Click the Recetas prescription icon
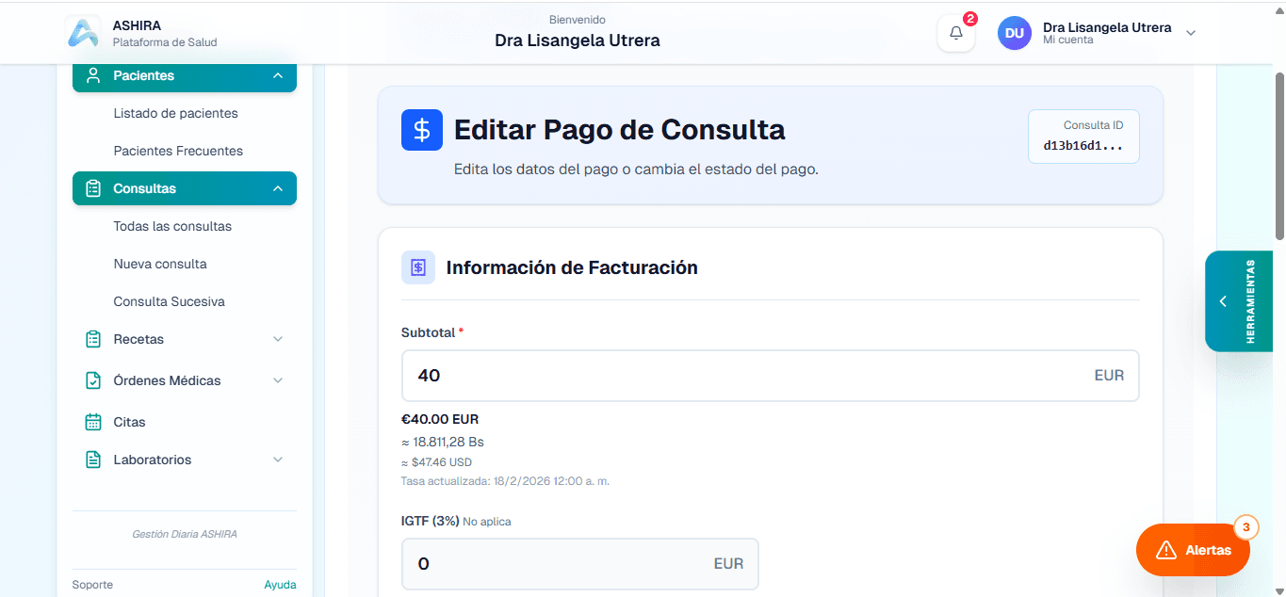This screenshot has height=597, width=1286. [x=94, y=339]
